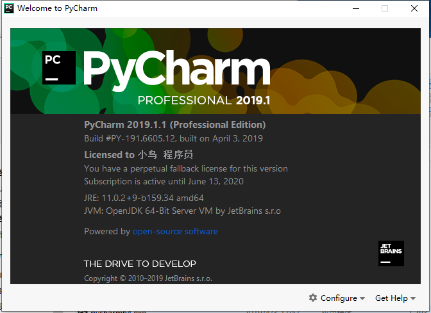Open the Get Help dropdown

395,298
